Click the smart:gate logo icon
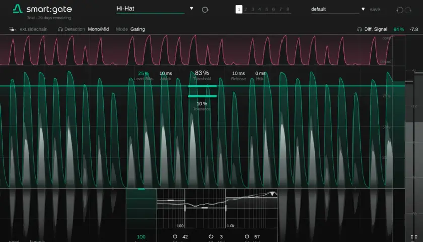 click(18, 9)
